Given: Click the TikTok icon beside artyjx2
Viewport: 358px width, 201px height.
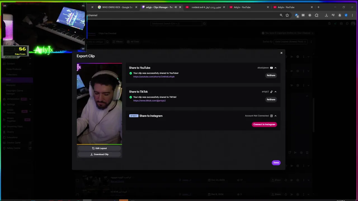Looking at the screenshot, I should (271, 92).
